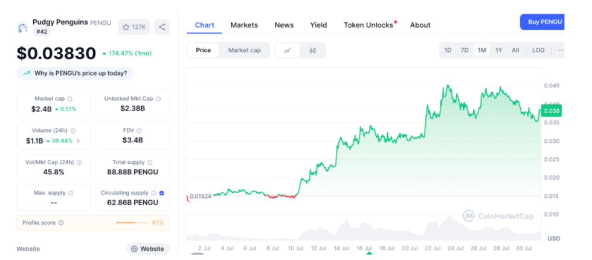
Task: Open the share icon button
Action: point(162,27)
